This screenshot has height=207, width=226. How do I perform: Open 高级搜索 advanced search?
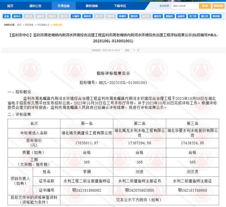click(218, 6)
